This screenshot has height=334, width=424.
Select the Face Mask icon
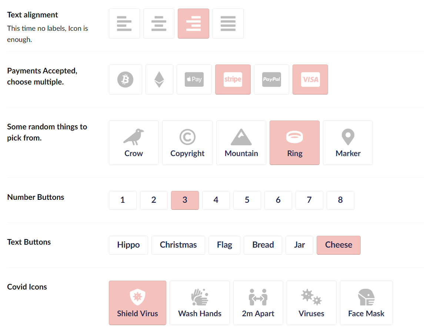click(x=366, y=302)
